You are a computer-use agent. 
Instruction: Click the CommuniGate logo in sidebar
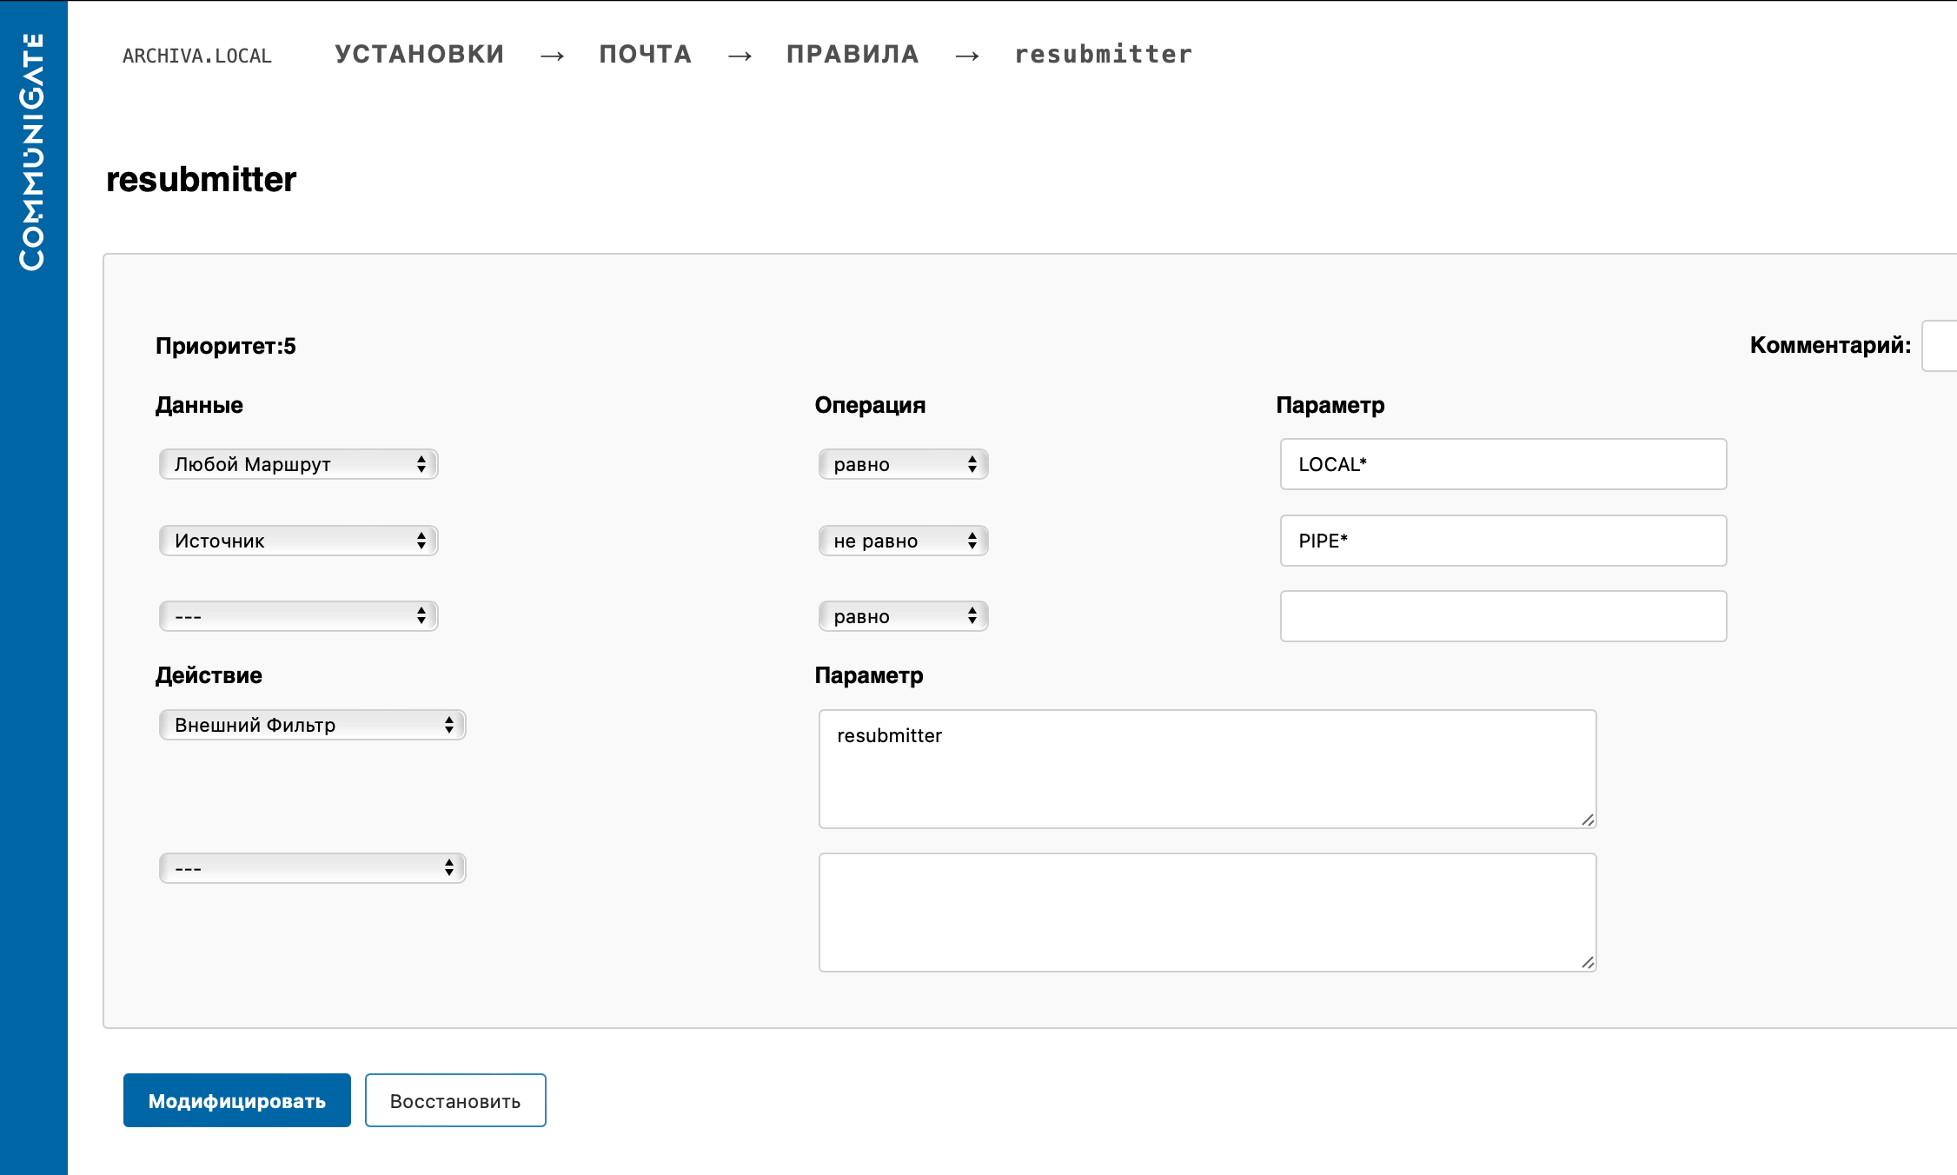32,152
